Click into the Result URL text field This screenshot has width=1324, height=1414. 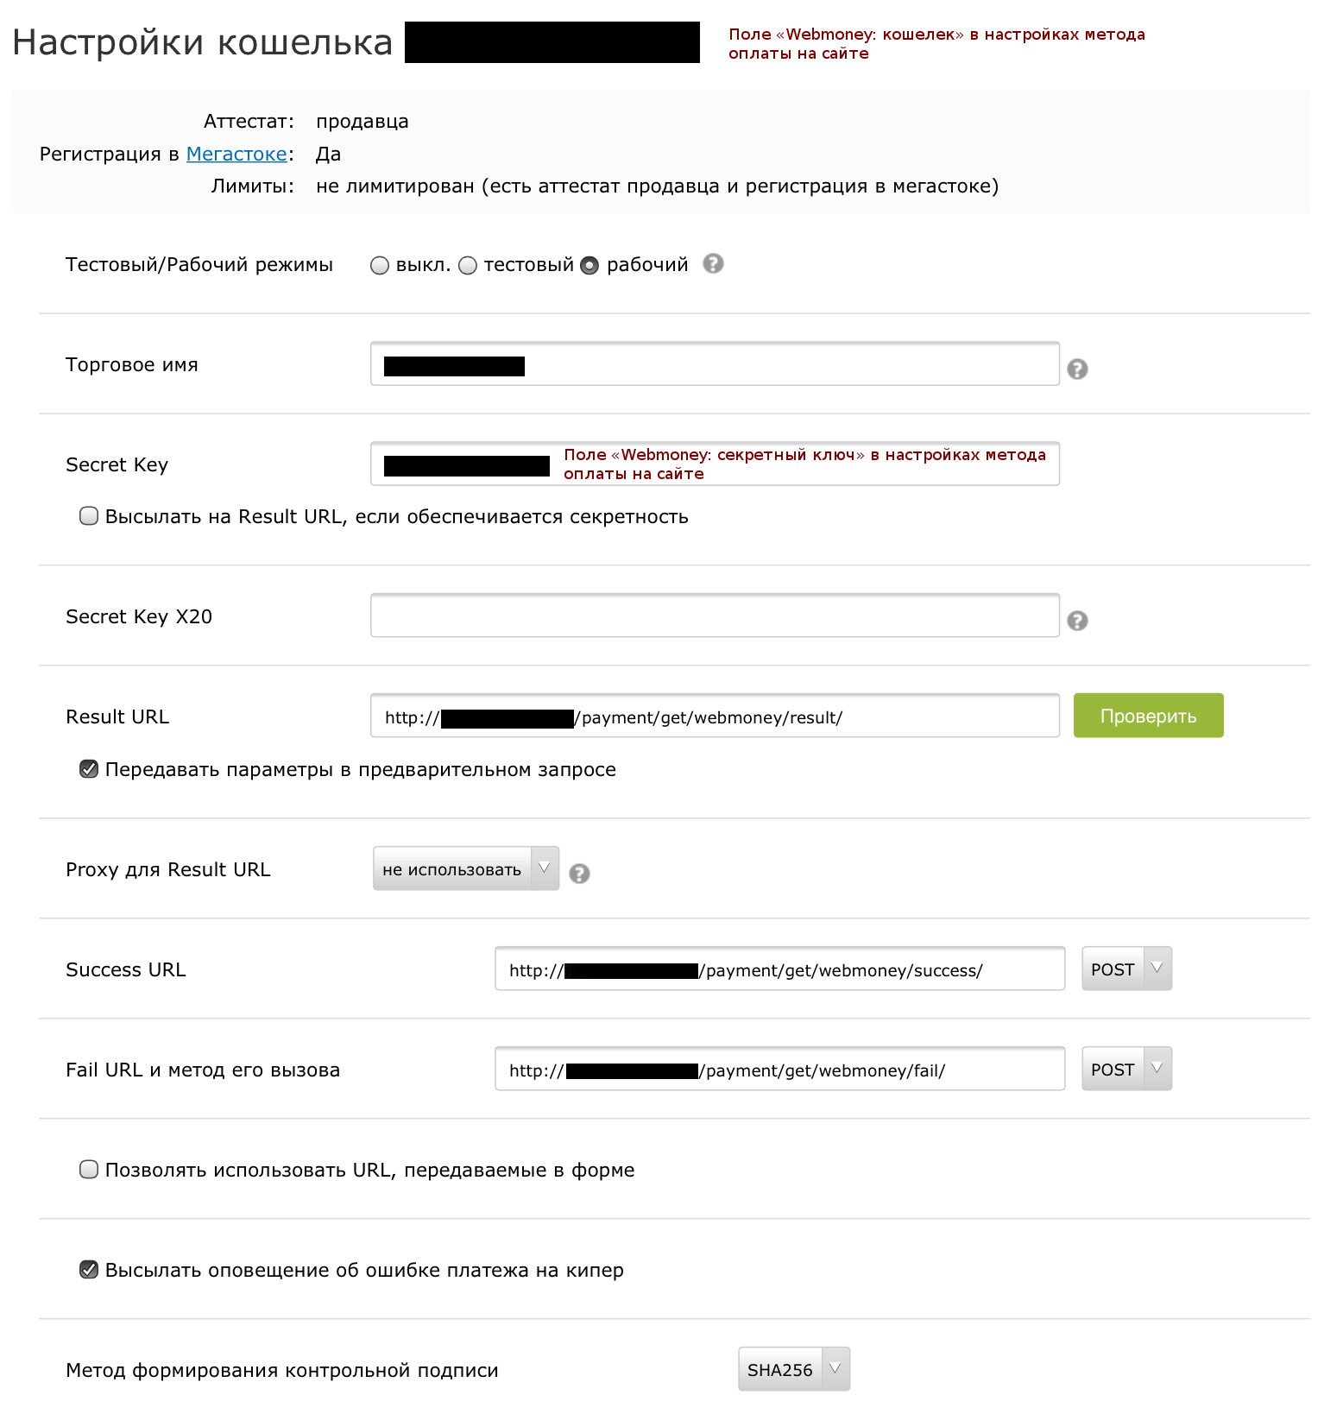click(x=715, y=716)
